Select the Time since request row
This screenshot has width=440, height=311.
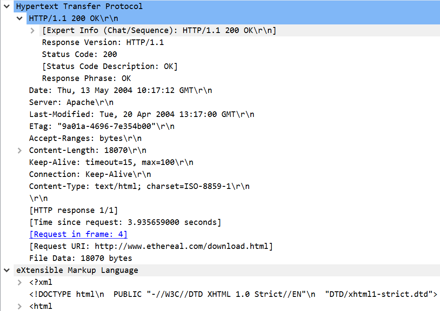125,222
